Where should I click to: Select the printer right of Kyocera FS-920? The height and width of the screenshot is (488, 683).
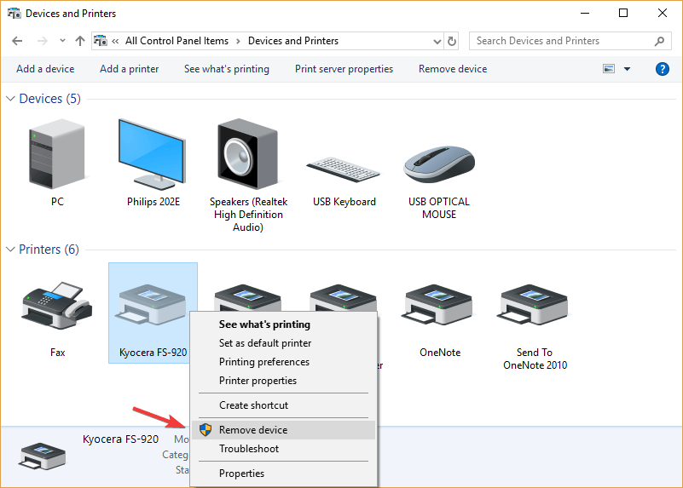(x=248, y=298)
